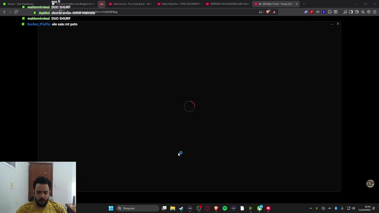Screen dimensions: 379x213
Task: Click the double-arrow tray icon
Action: click(x=330, y=208)
